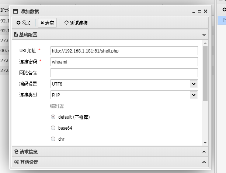Screen dimensions: 226x173
Task: Open the 连接类型 PHP dropdown arrow
Action: pos(194,95)
